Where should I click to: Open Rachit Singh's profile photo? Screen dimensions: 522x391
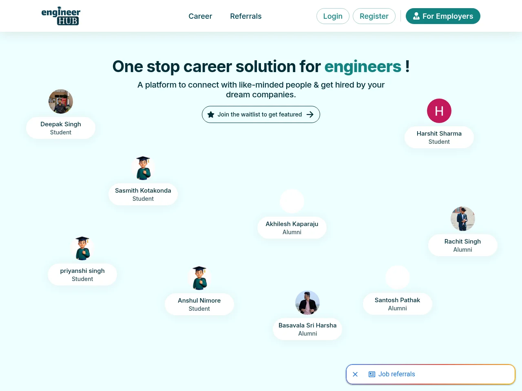pyautogui.click(x=463, y=219)
